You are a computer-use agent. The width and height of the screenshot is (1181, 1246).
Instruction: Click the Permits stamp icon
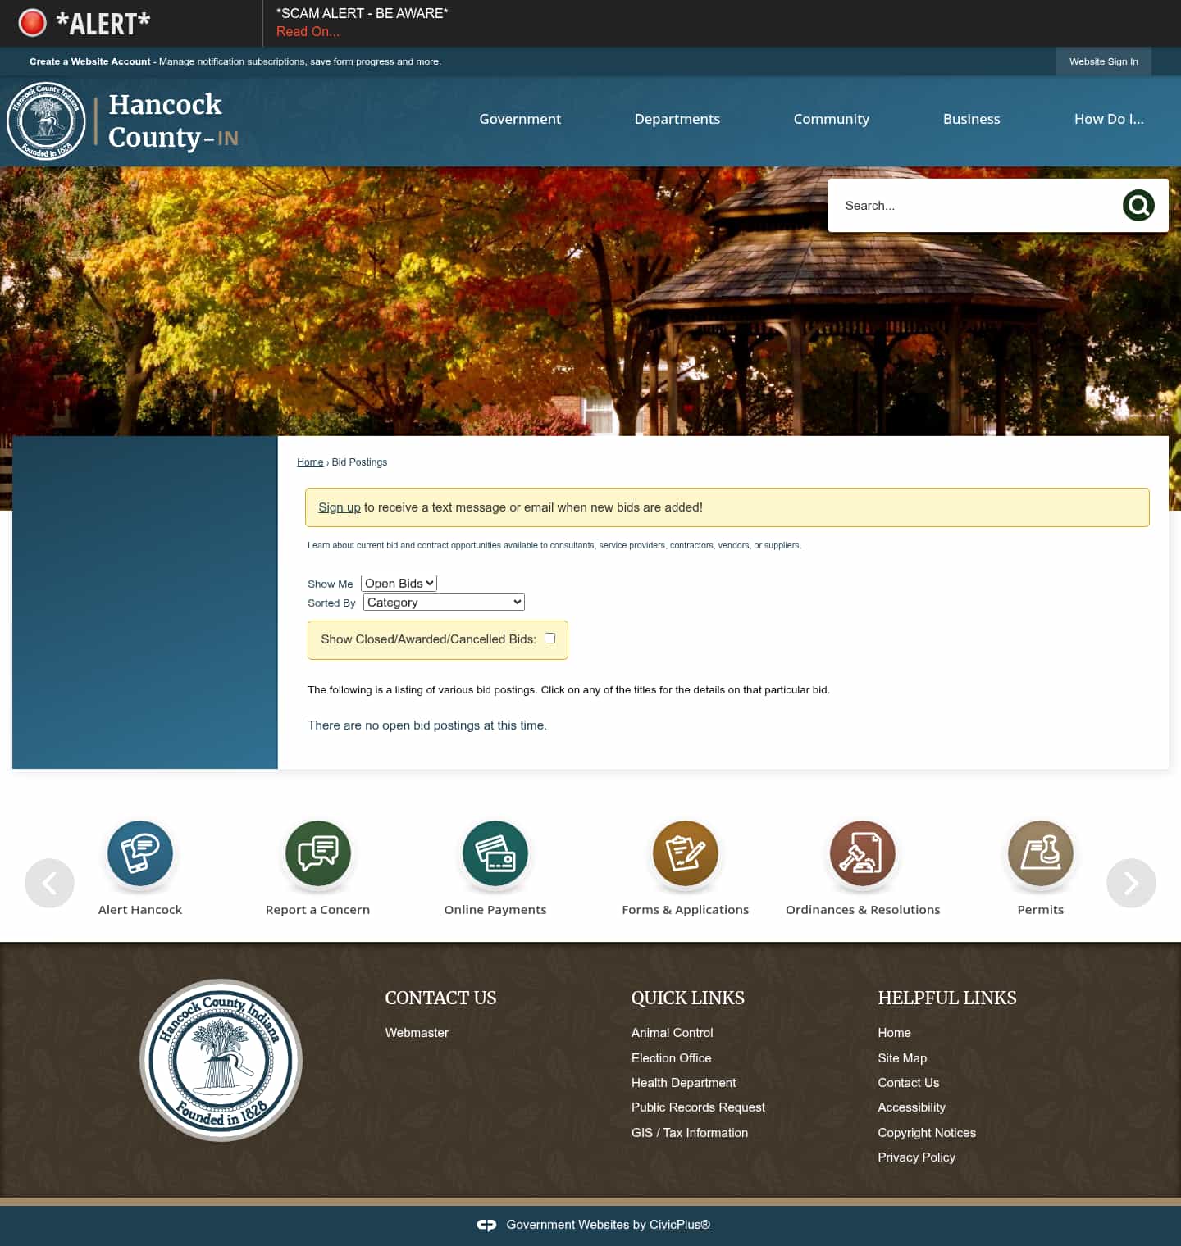pyautogui.click(x=1040, y=853)
